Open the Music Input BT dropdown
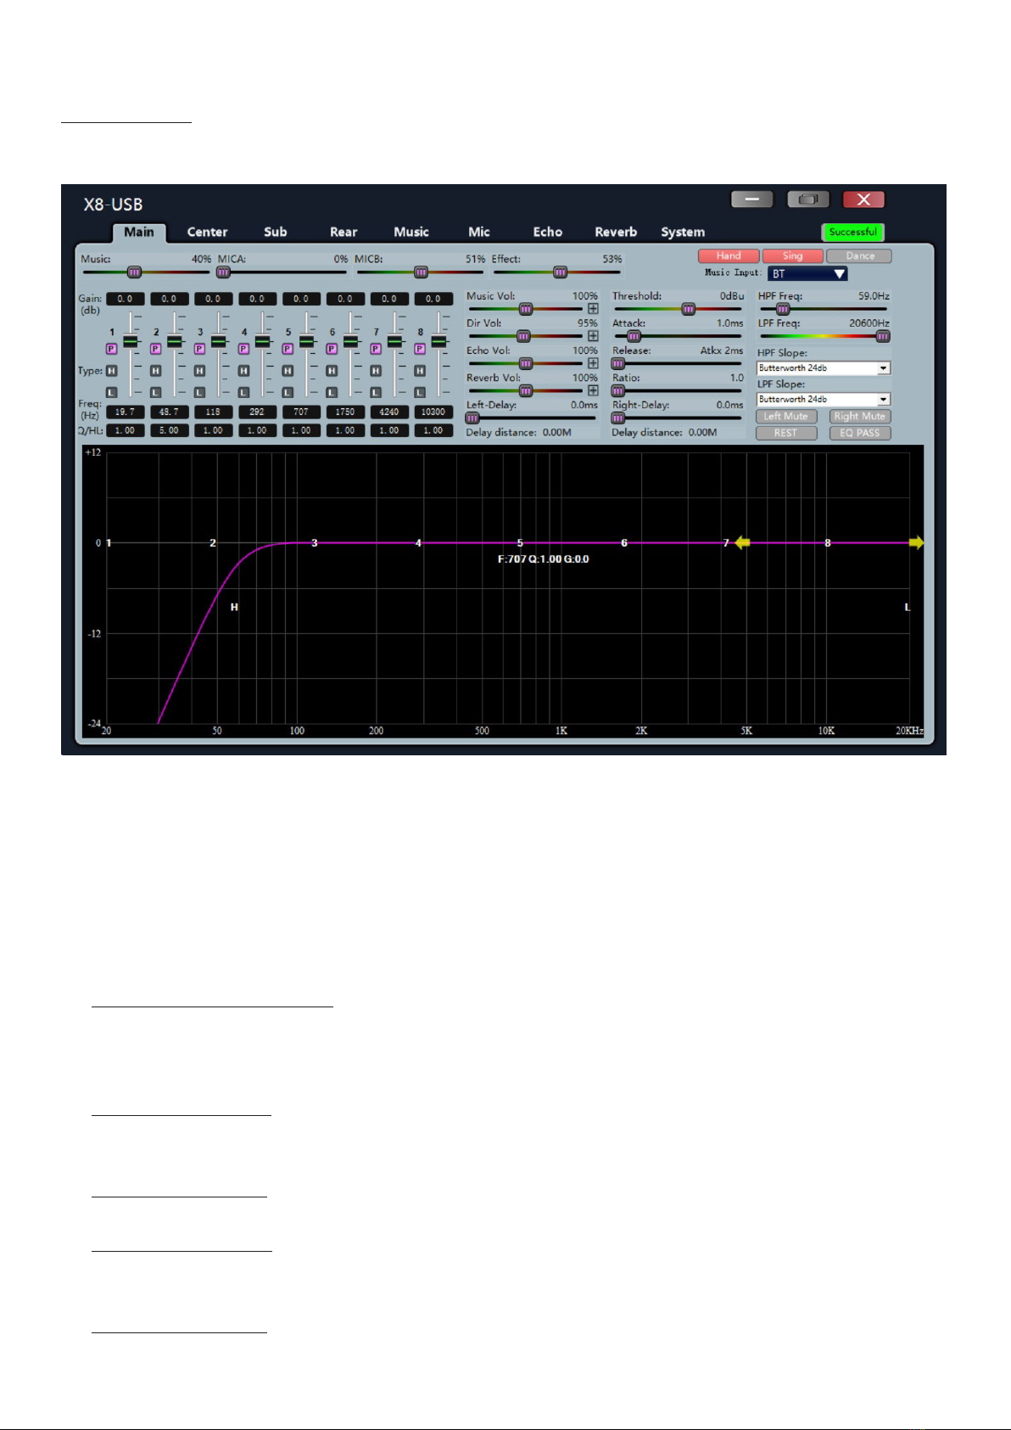Viewport: 1011px width, 1430px height. click(807, 273)
